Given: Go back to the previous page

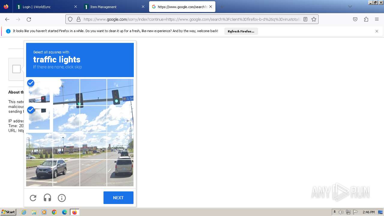Looking at the screenshot, I should (x=7, y=19).
